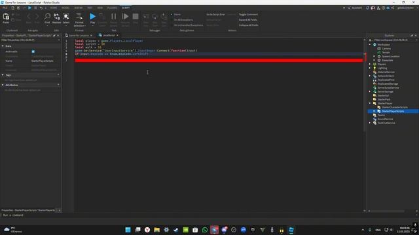Collapse the Attributes section in Properties
This screenshot has height=235, width=419.
(3, 85)
